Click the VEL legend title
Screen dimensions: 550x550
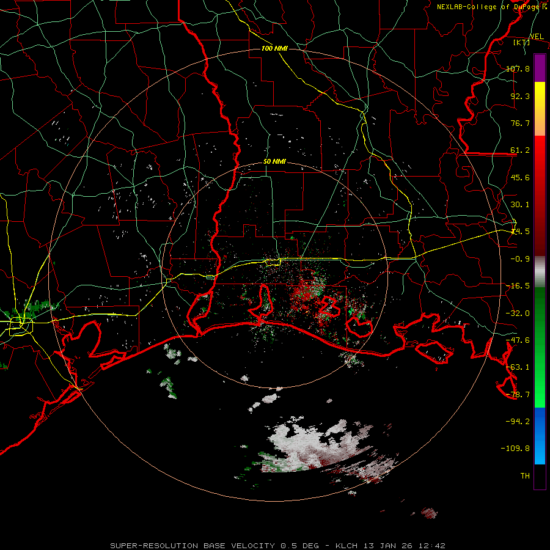tap(537, 37)
